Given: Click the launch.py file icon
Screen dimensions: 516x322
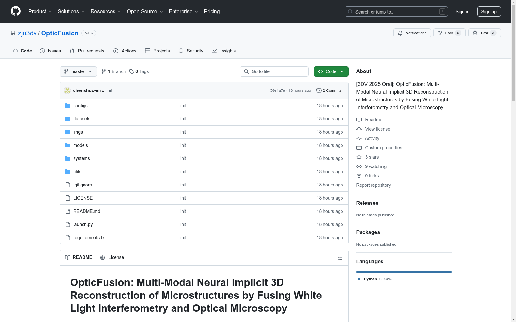Looking at the screenshot, I should click(x=68, y=224).
